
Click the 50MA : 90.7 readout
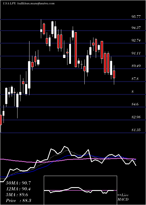18,183
